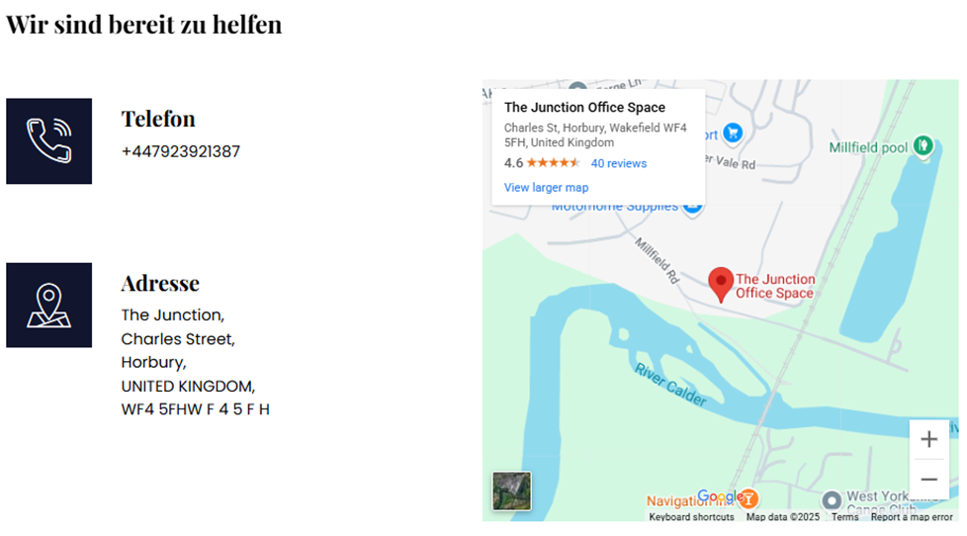Switch to satellite view thumbnail

511,491
